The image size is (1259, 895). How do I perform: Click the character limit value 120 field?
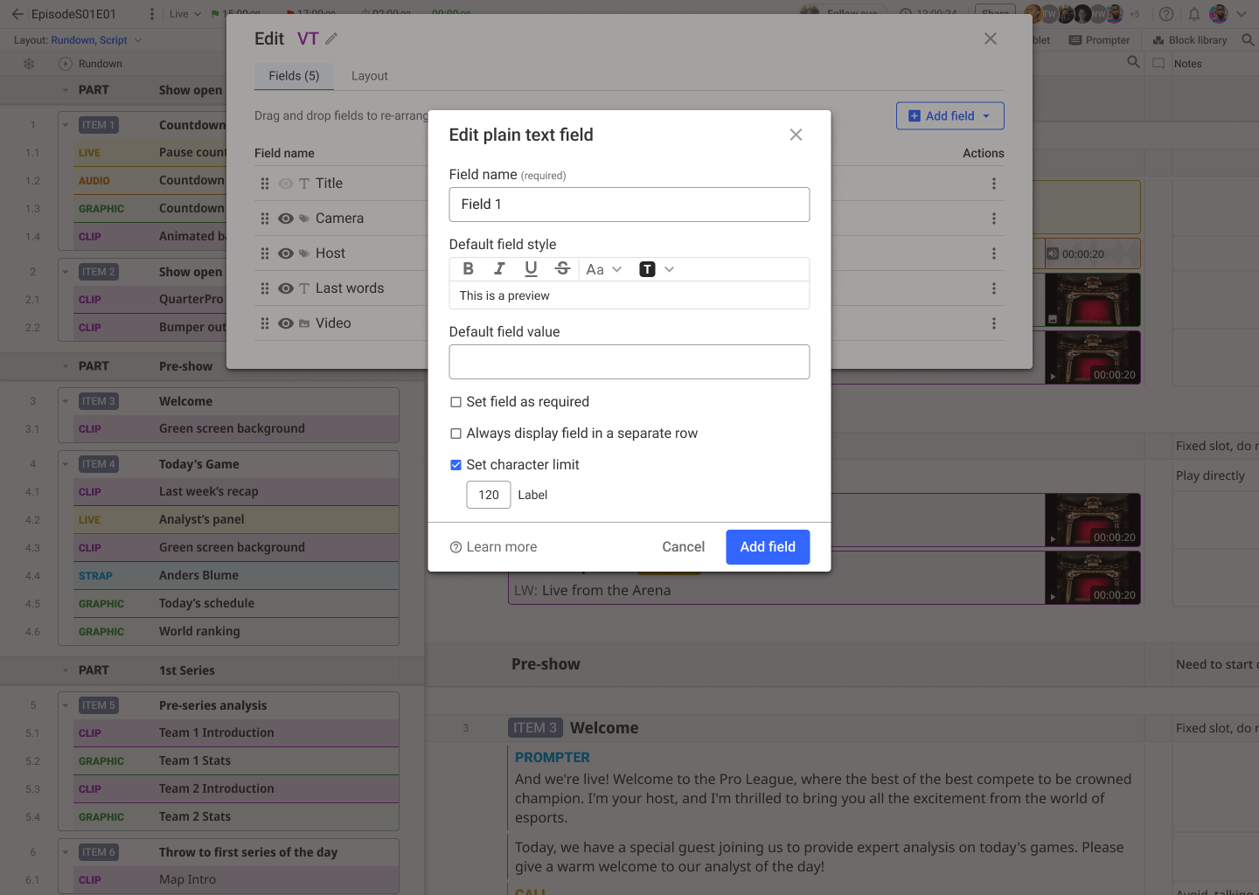pyautogui.click(x=489, y=495)
